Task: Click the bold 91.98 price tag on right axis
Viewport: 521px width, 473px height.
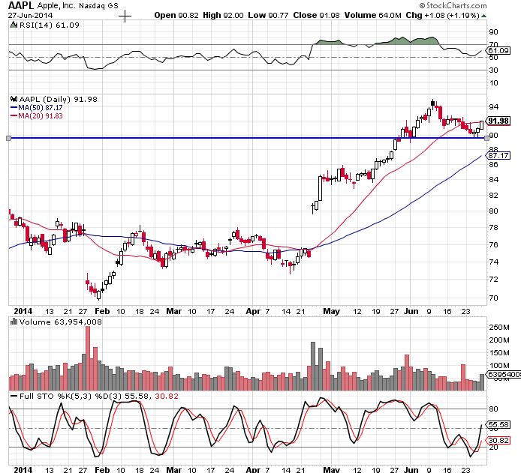Action: click(x=498, y=121)
